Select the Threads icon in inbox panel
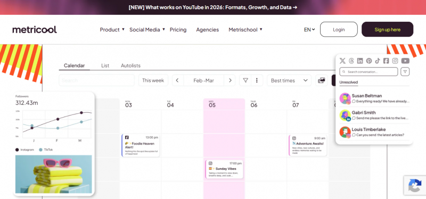This screenshot has width=426, height=199. [x=351, y=61]
